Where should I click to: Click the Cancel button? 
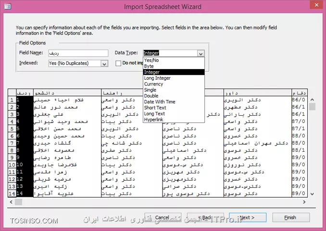[163, 218]
